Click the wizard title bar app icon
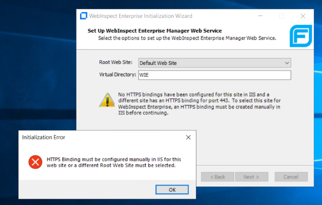This screenshot has height=205, width=322. (x=83, y=16)
